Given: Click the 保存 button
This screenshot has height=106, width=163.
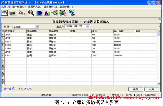Looking at the screenshot, I should pos(136,89).
